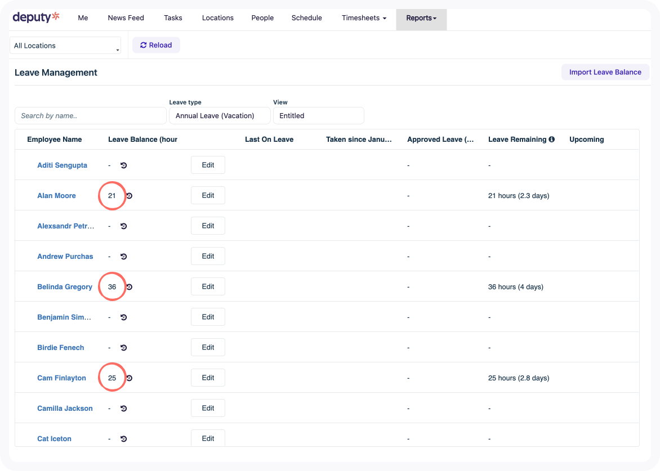Viewport: 660px width, 471px height.
Task: Open Alan Moore's profile link
Action: [56, 196]
